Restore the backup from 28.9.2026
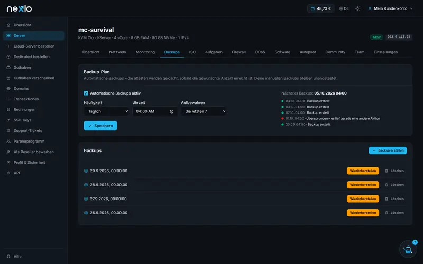The image size is (423, 264). coord(363,185)
